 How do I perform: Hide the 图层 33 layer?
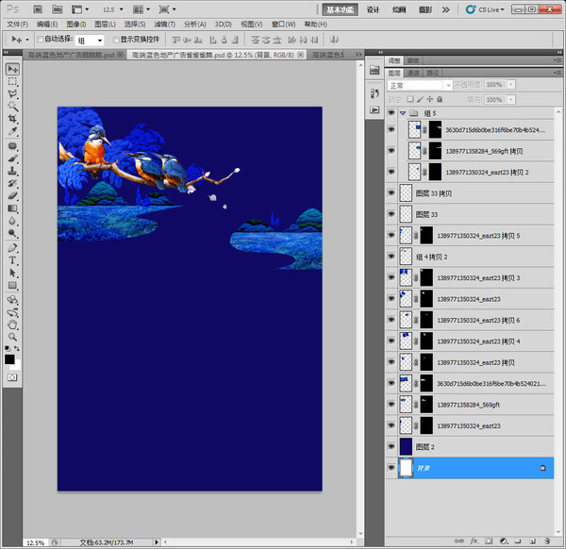[391, 214]
